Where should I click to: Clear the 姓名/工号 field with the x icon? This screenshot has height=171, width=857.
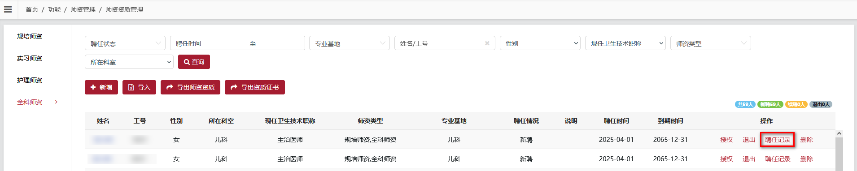point(487,43)
